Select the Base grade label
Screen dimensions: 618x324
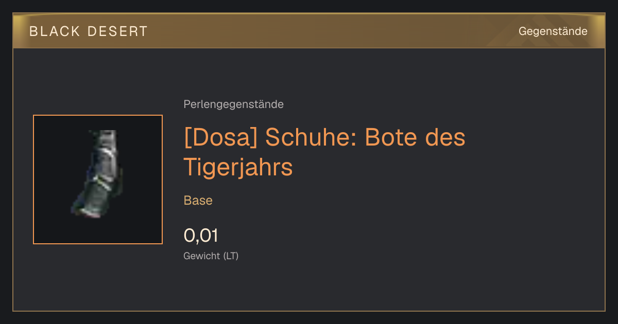click(x=198, y=201)
